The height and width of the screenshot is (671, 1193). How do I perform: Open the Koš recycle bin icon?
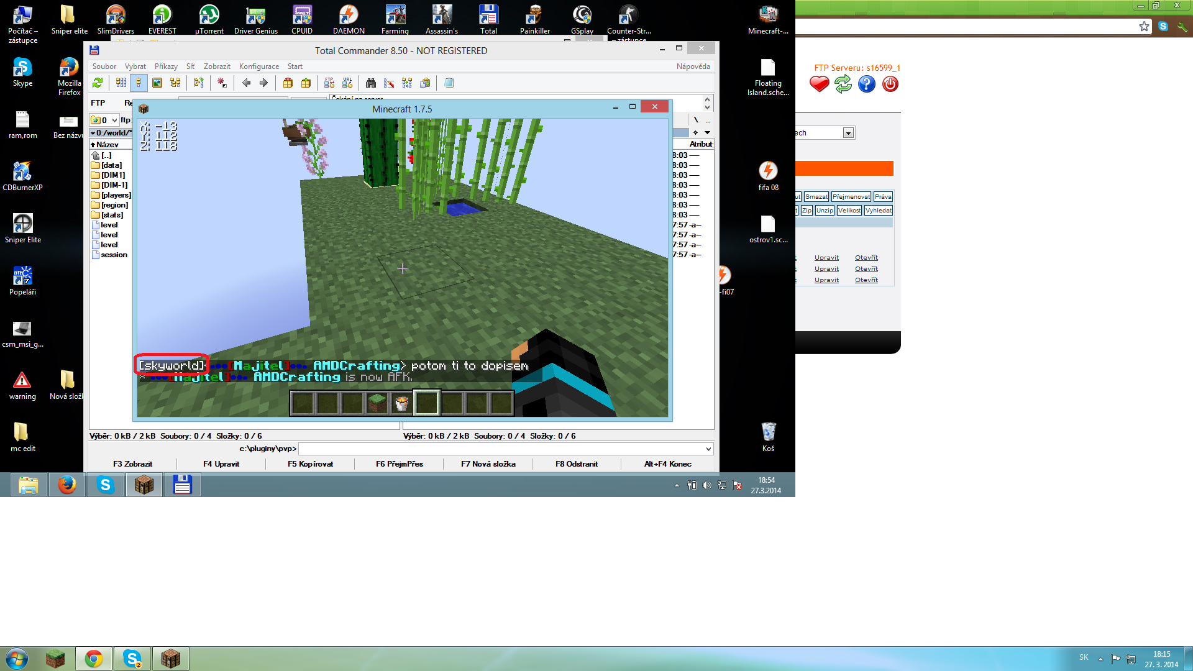(x=769, y=436)
